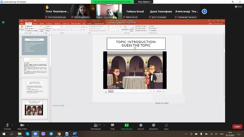The image size is (244, 137).
Task: Expand video options arrow beside Stop Video
Action: 30,125
